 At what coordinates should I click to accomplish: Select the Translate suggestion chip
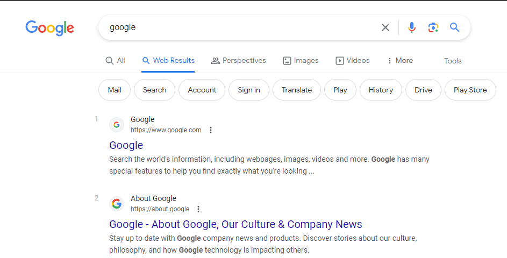point(297,90)
